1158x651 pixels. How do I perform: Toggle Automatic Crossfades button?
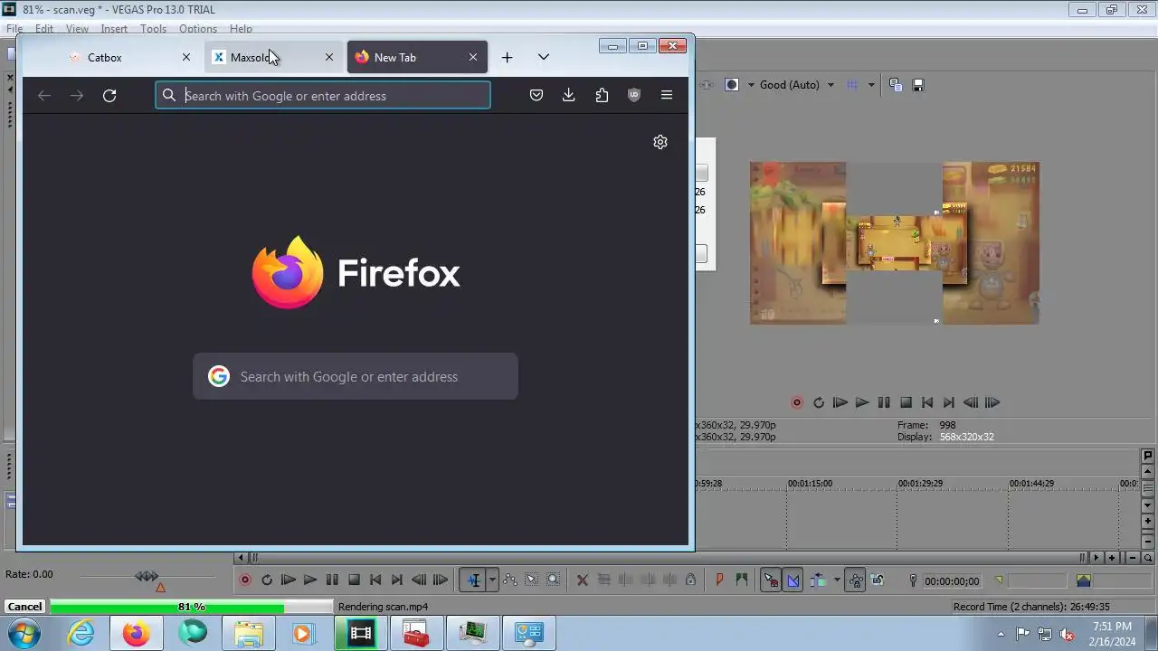click(x=793, y=580)
